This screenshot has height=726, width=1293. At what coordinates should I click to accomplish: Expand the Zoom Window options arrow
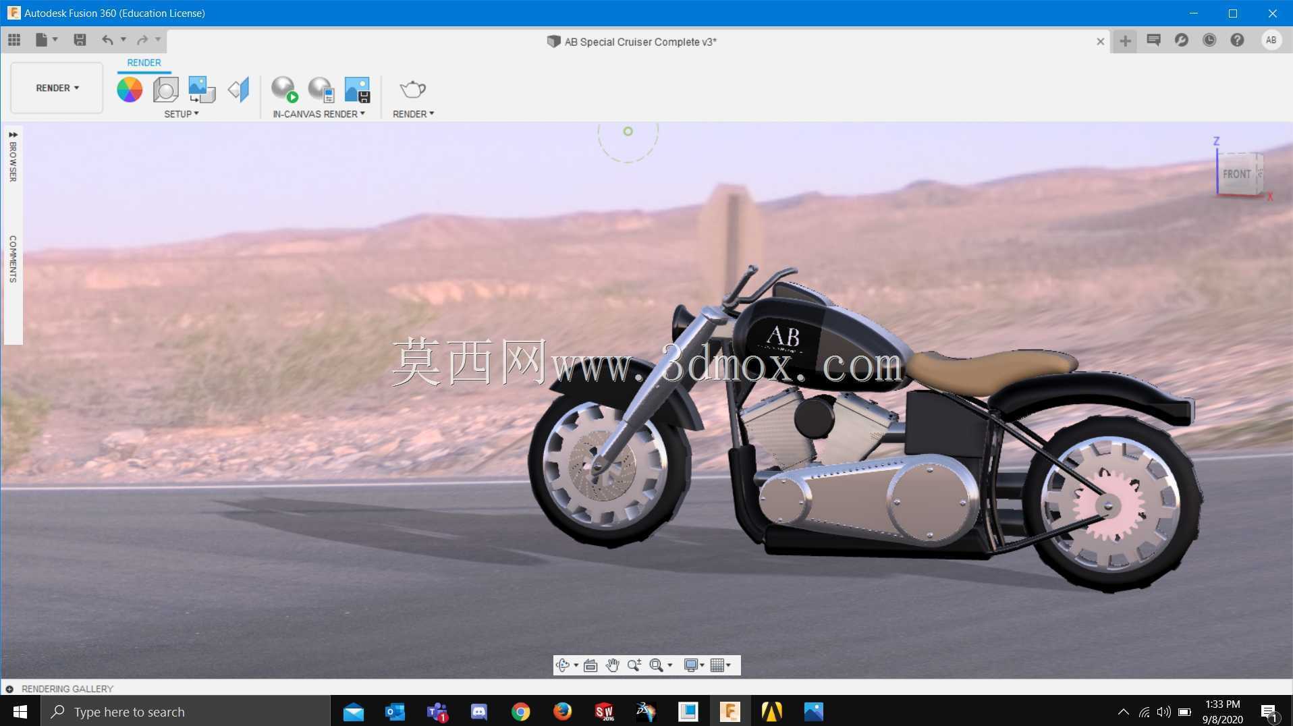tap(669, 665)
